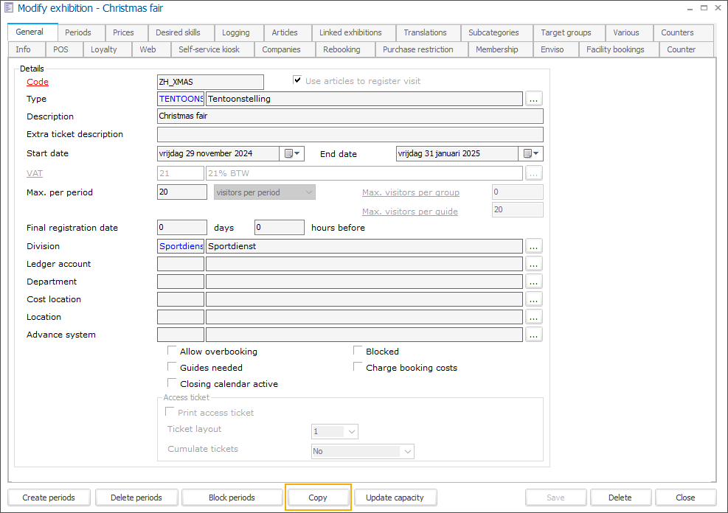Click into the Extra ticket description field

point(350,134)
